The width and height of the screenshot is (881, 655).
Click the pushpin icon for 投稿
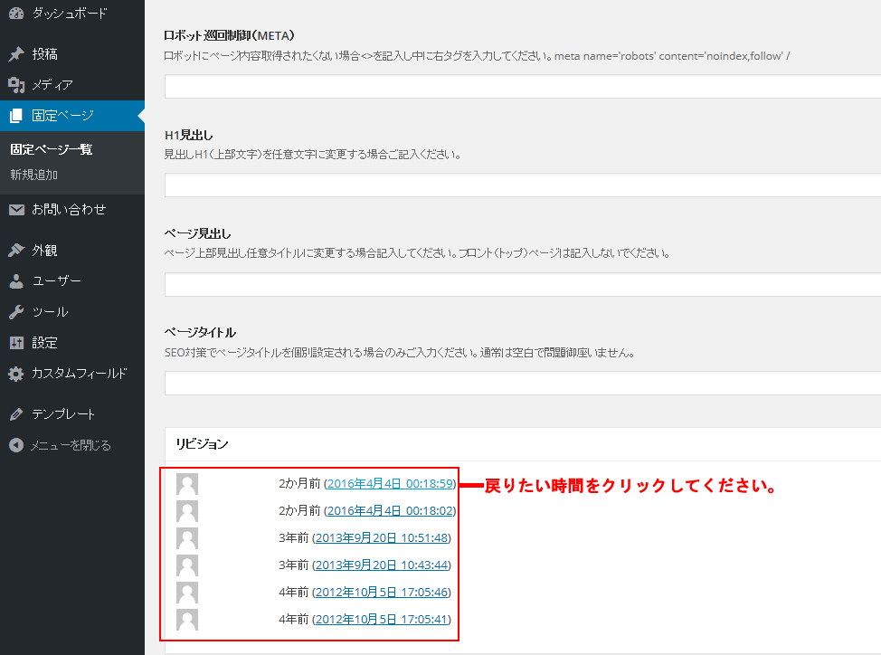[16, 54]
